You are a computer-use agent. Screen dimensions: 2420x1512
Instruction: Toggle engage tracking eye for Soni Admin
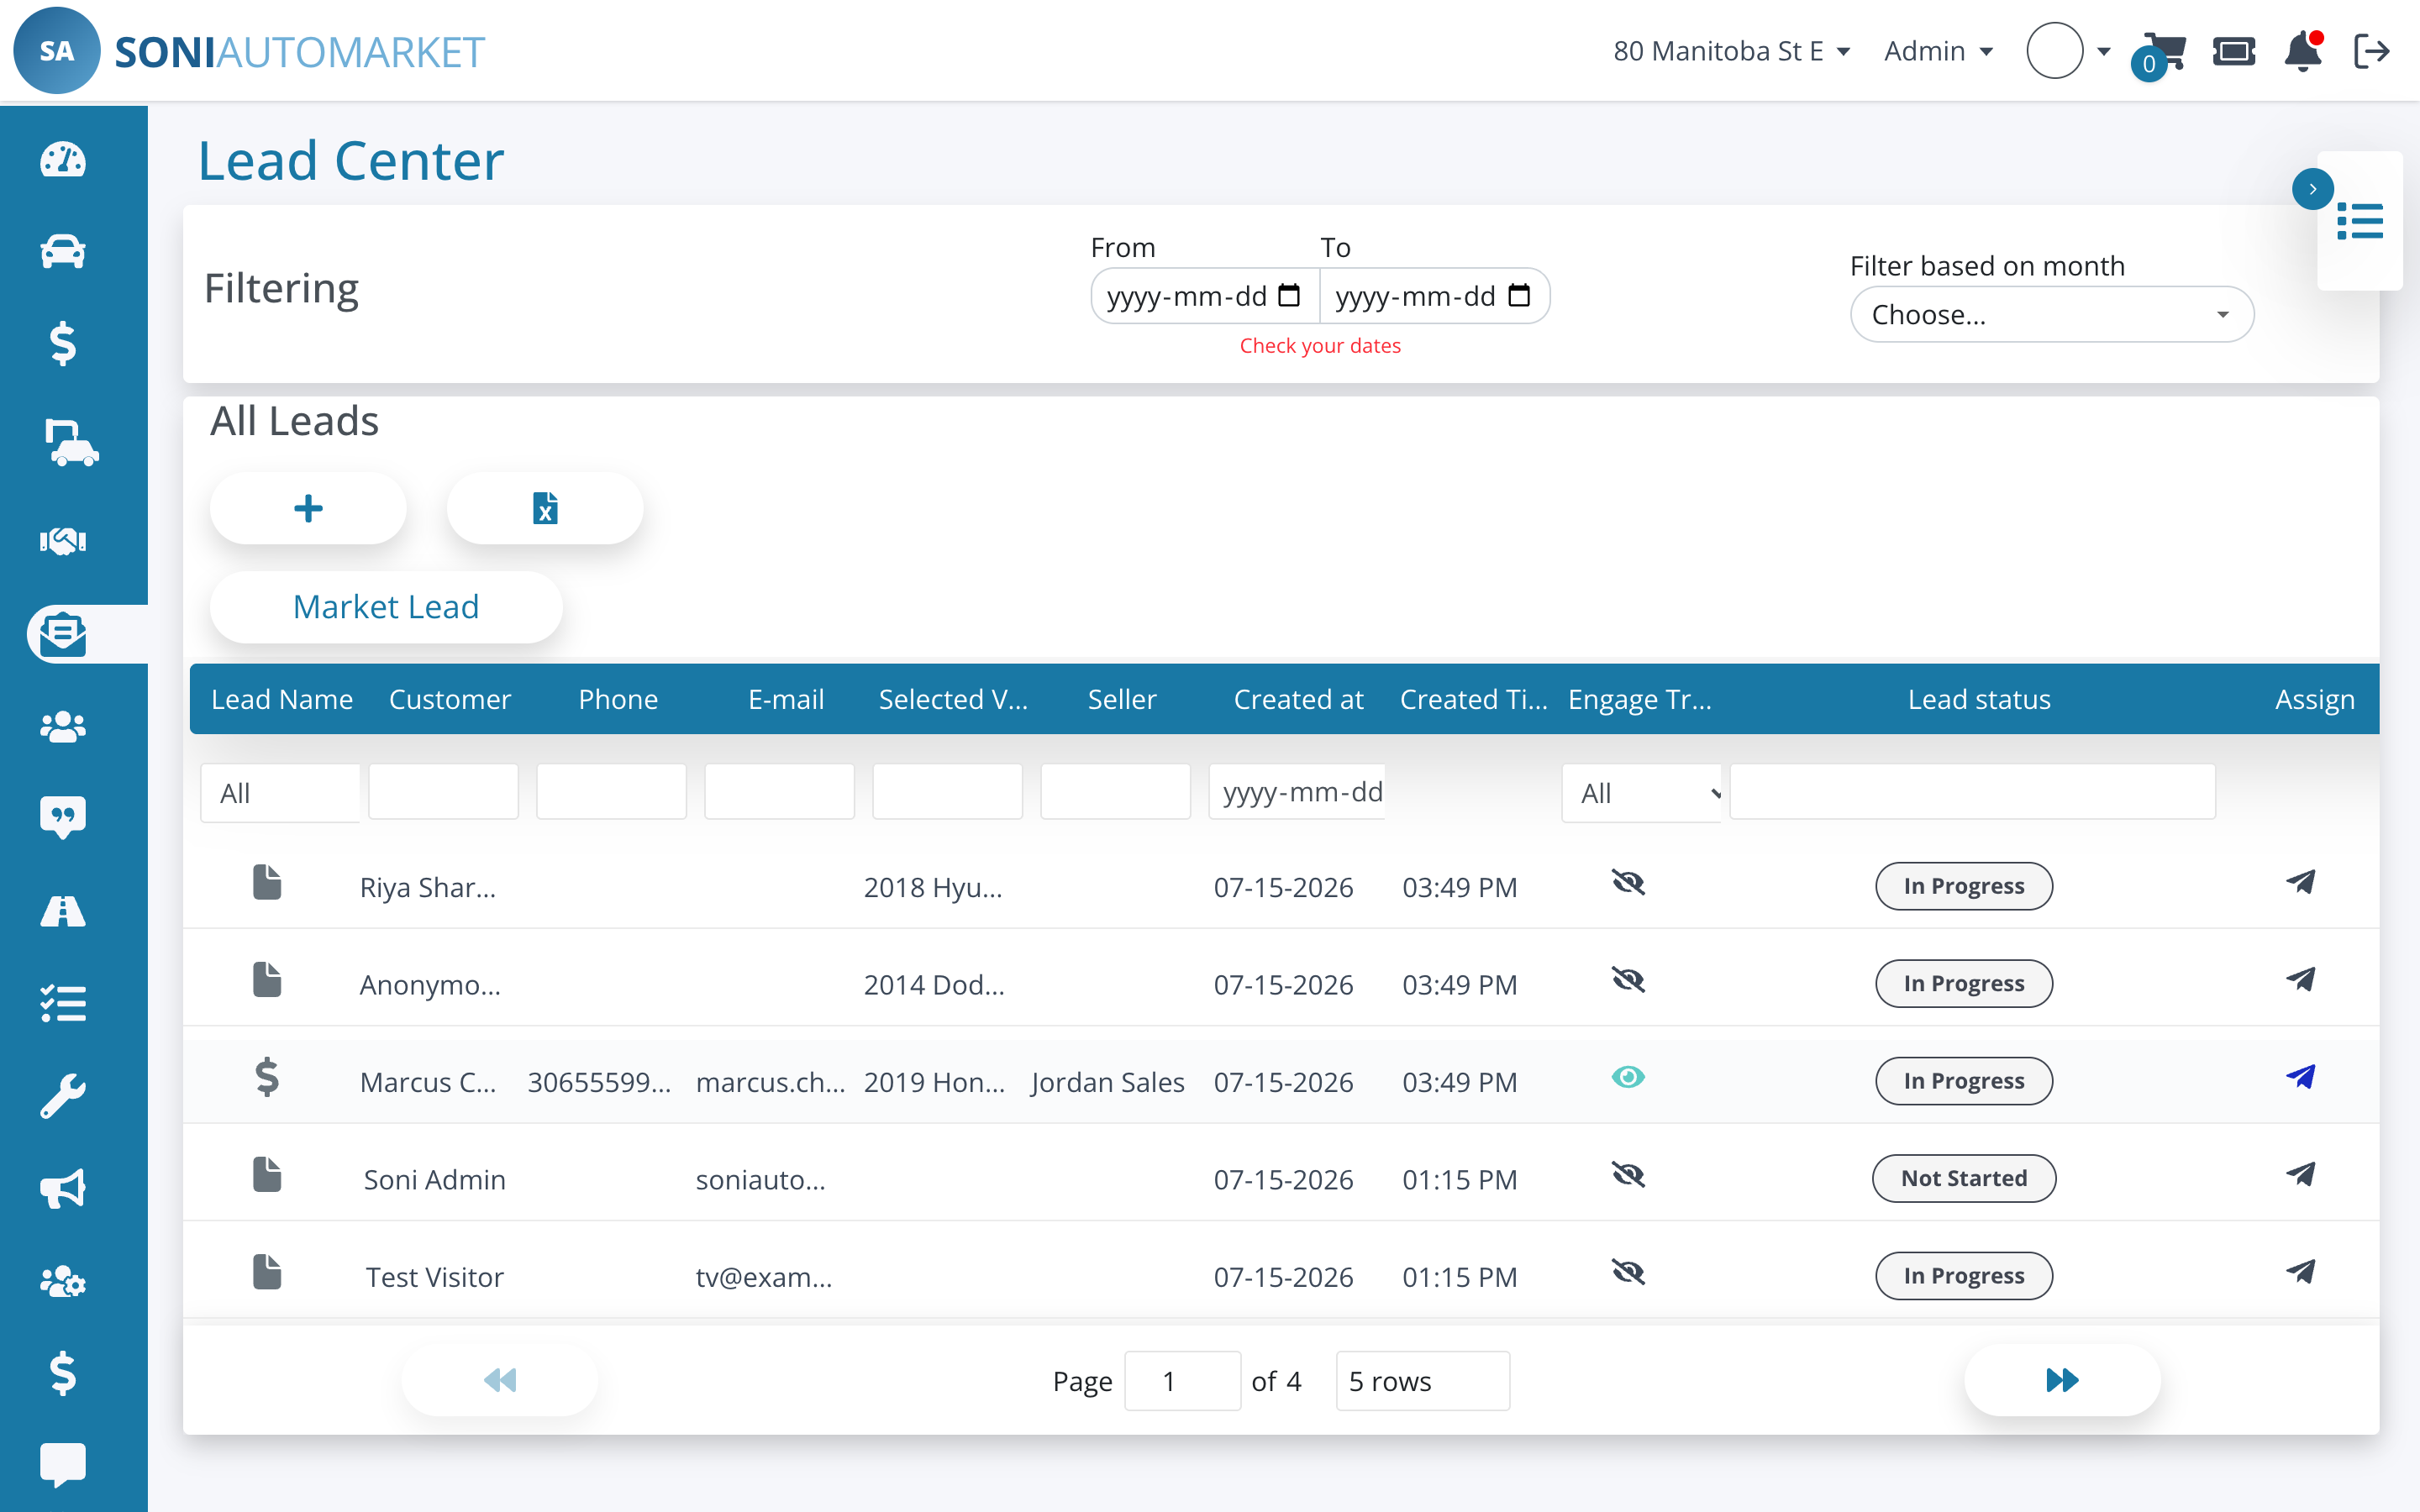pyautogui.click(x=1628, y=1175)
